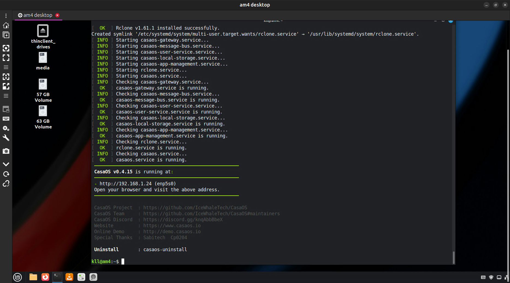This screenshot has width=510, height=283.
Task: Open scaling options menu below scaled-mode toggle
Action: point(6,96)
